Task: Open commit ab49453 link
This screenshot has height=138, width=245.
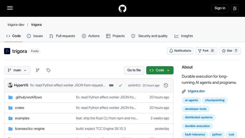Action: coord(134,85)
